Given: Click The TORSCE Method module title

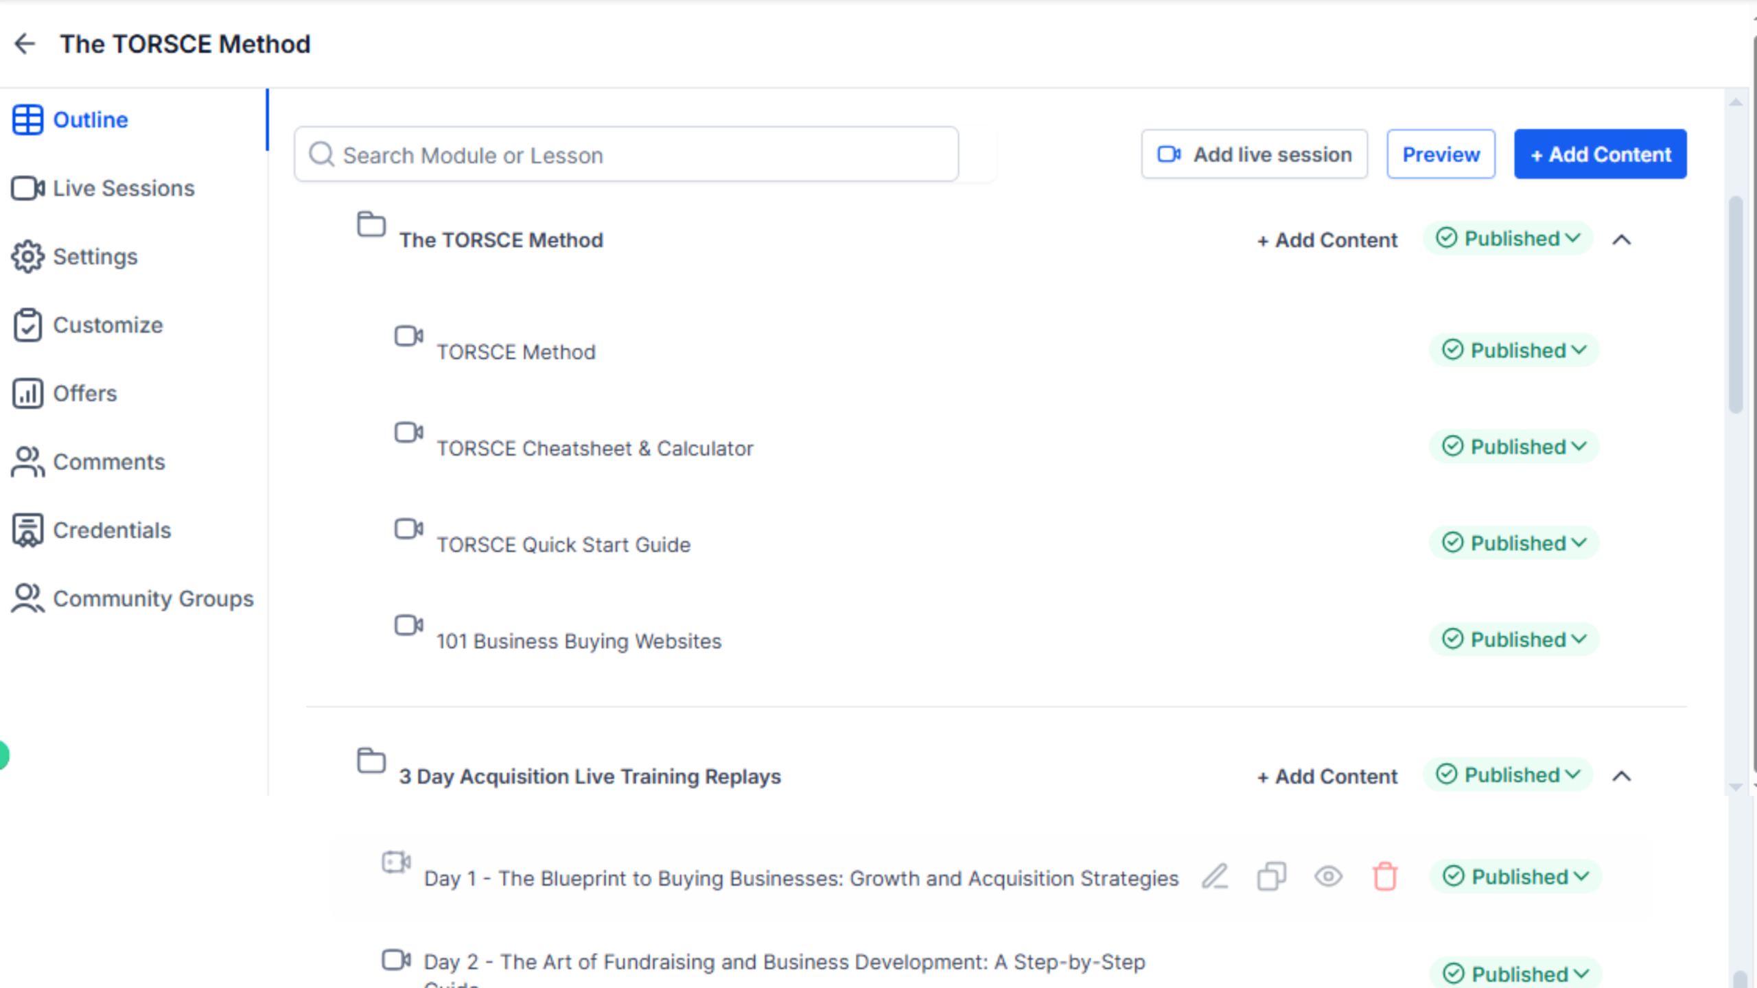Looking at the screenshot, I should pos(501,240).
